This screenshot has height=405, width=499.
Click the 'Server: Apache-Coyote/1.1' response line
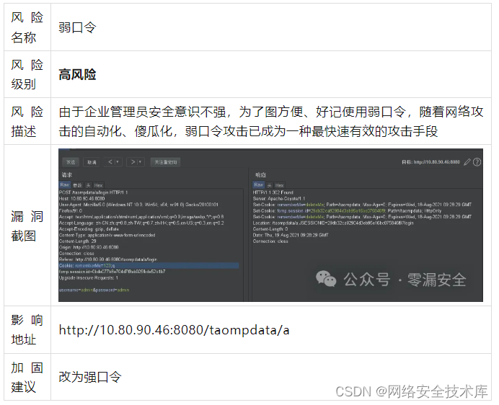[x=279, y=198]
